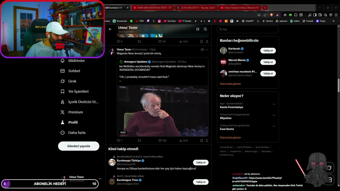The image size is (340, 191).
Task: Open options for #Epstien trend
Action: pos(274,115)
